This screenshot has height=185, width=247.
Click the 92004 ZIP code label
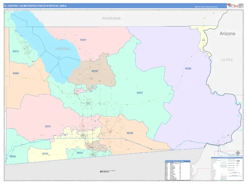tap(16, 73)
